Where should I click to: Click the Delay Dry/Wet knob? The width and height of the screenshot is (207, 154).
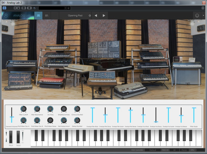pos(77,121)
